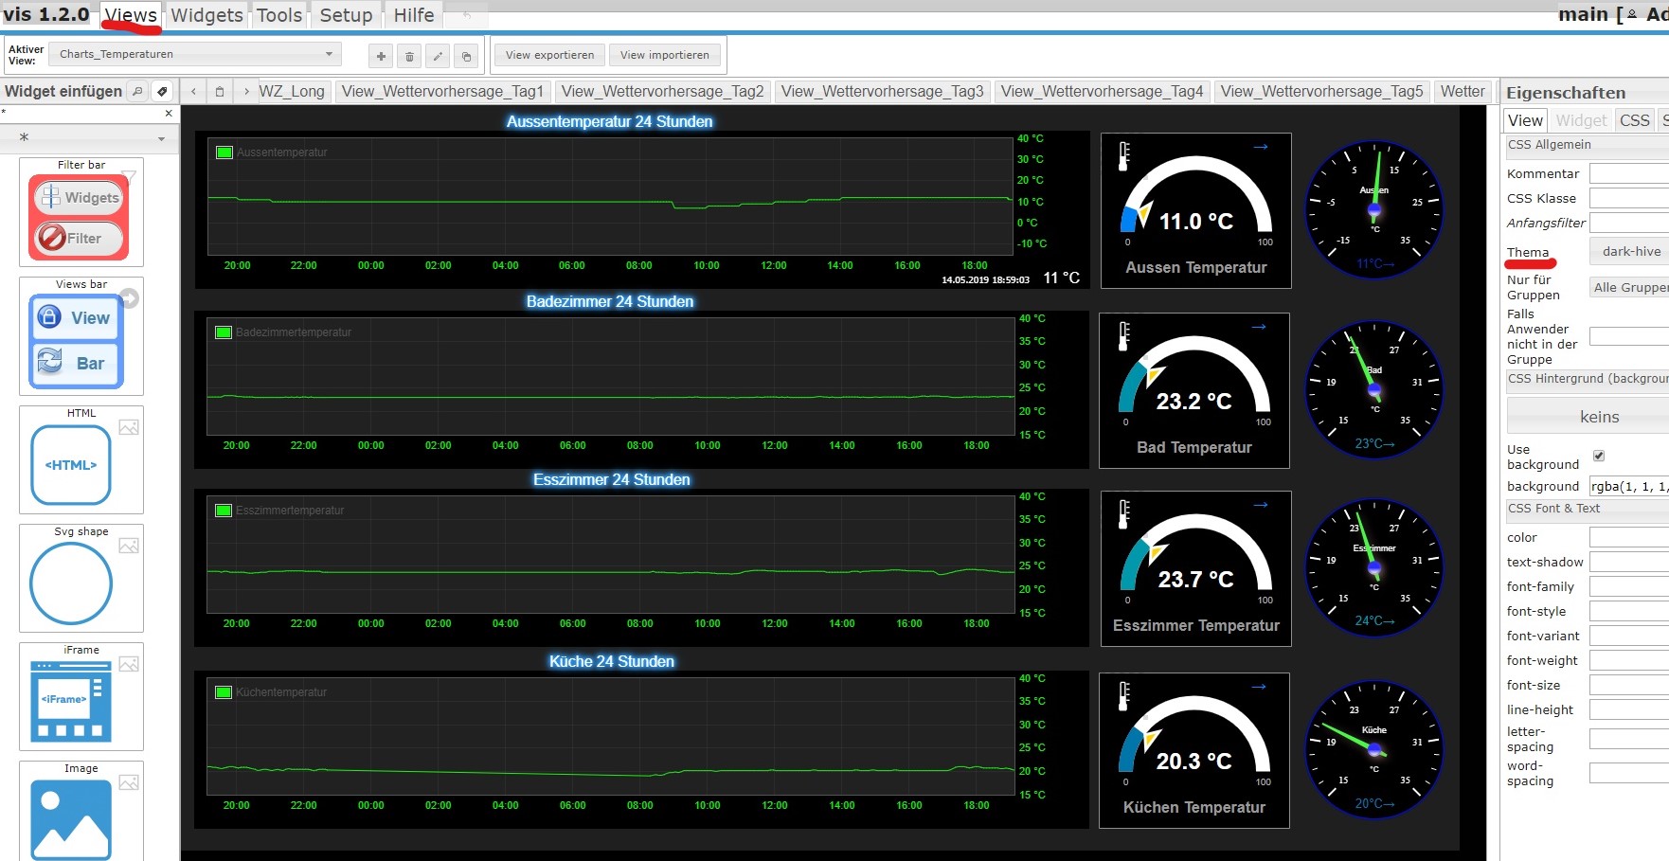Image resolution: width=1669 pixels, height=861 pixels.
Task: Rename the view with the pencil icon
Action: (x=438, y=56)
